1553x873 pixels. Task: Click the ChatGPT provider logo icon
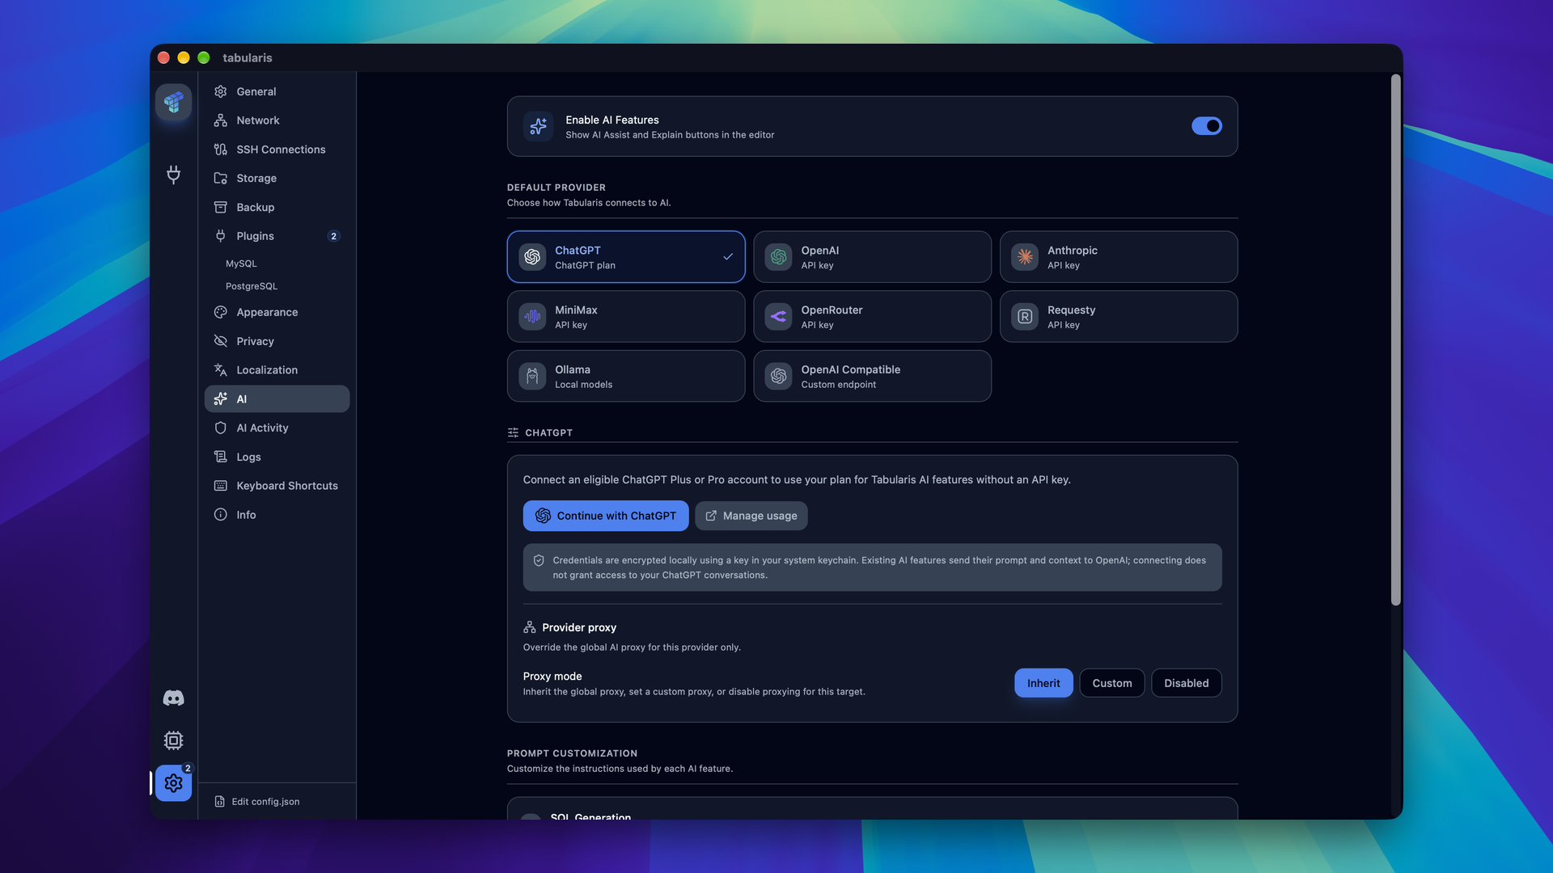click(x=532, y=257)
